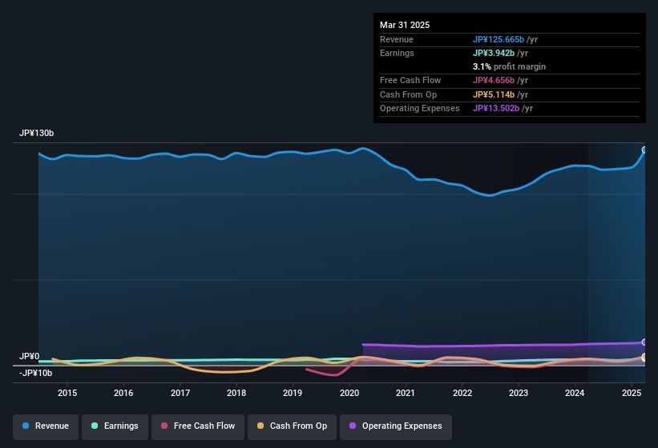Click the JP¥130b y-axis label
658x448 pixels.
coord(36,134)
